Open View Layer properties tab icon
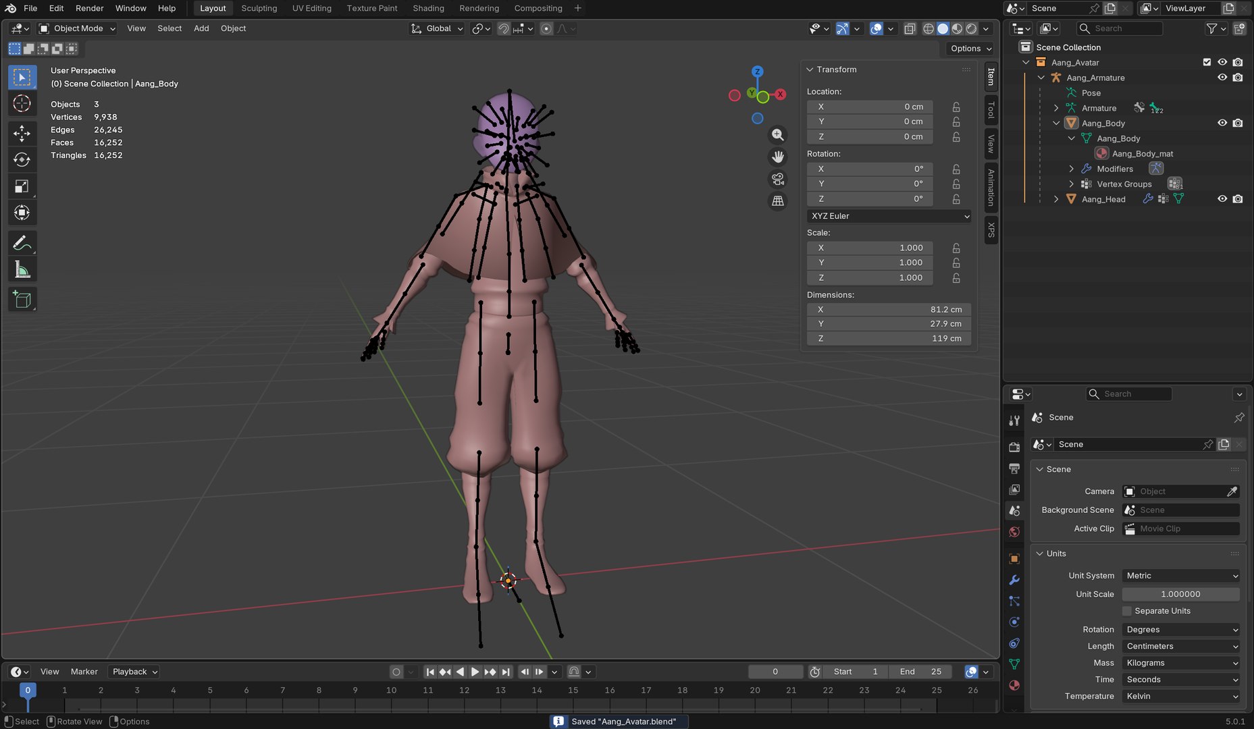This screenshot has height=729, width=1254. 1014,489
